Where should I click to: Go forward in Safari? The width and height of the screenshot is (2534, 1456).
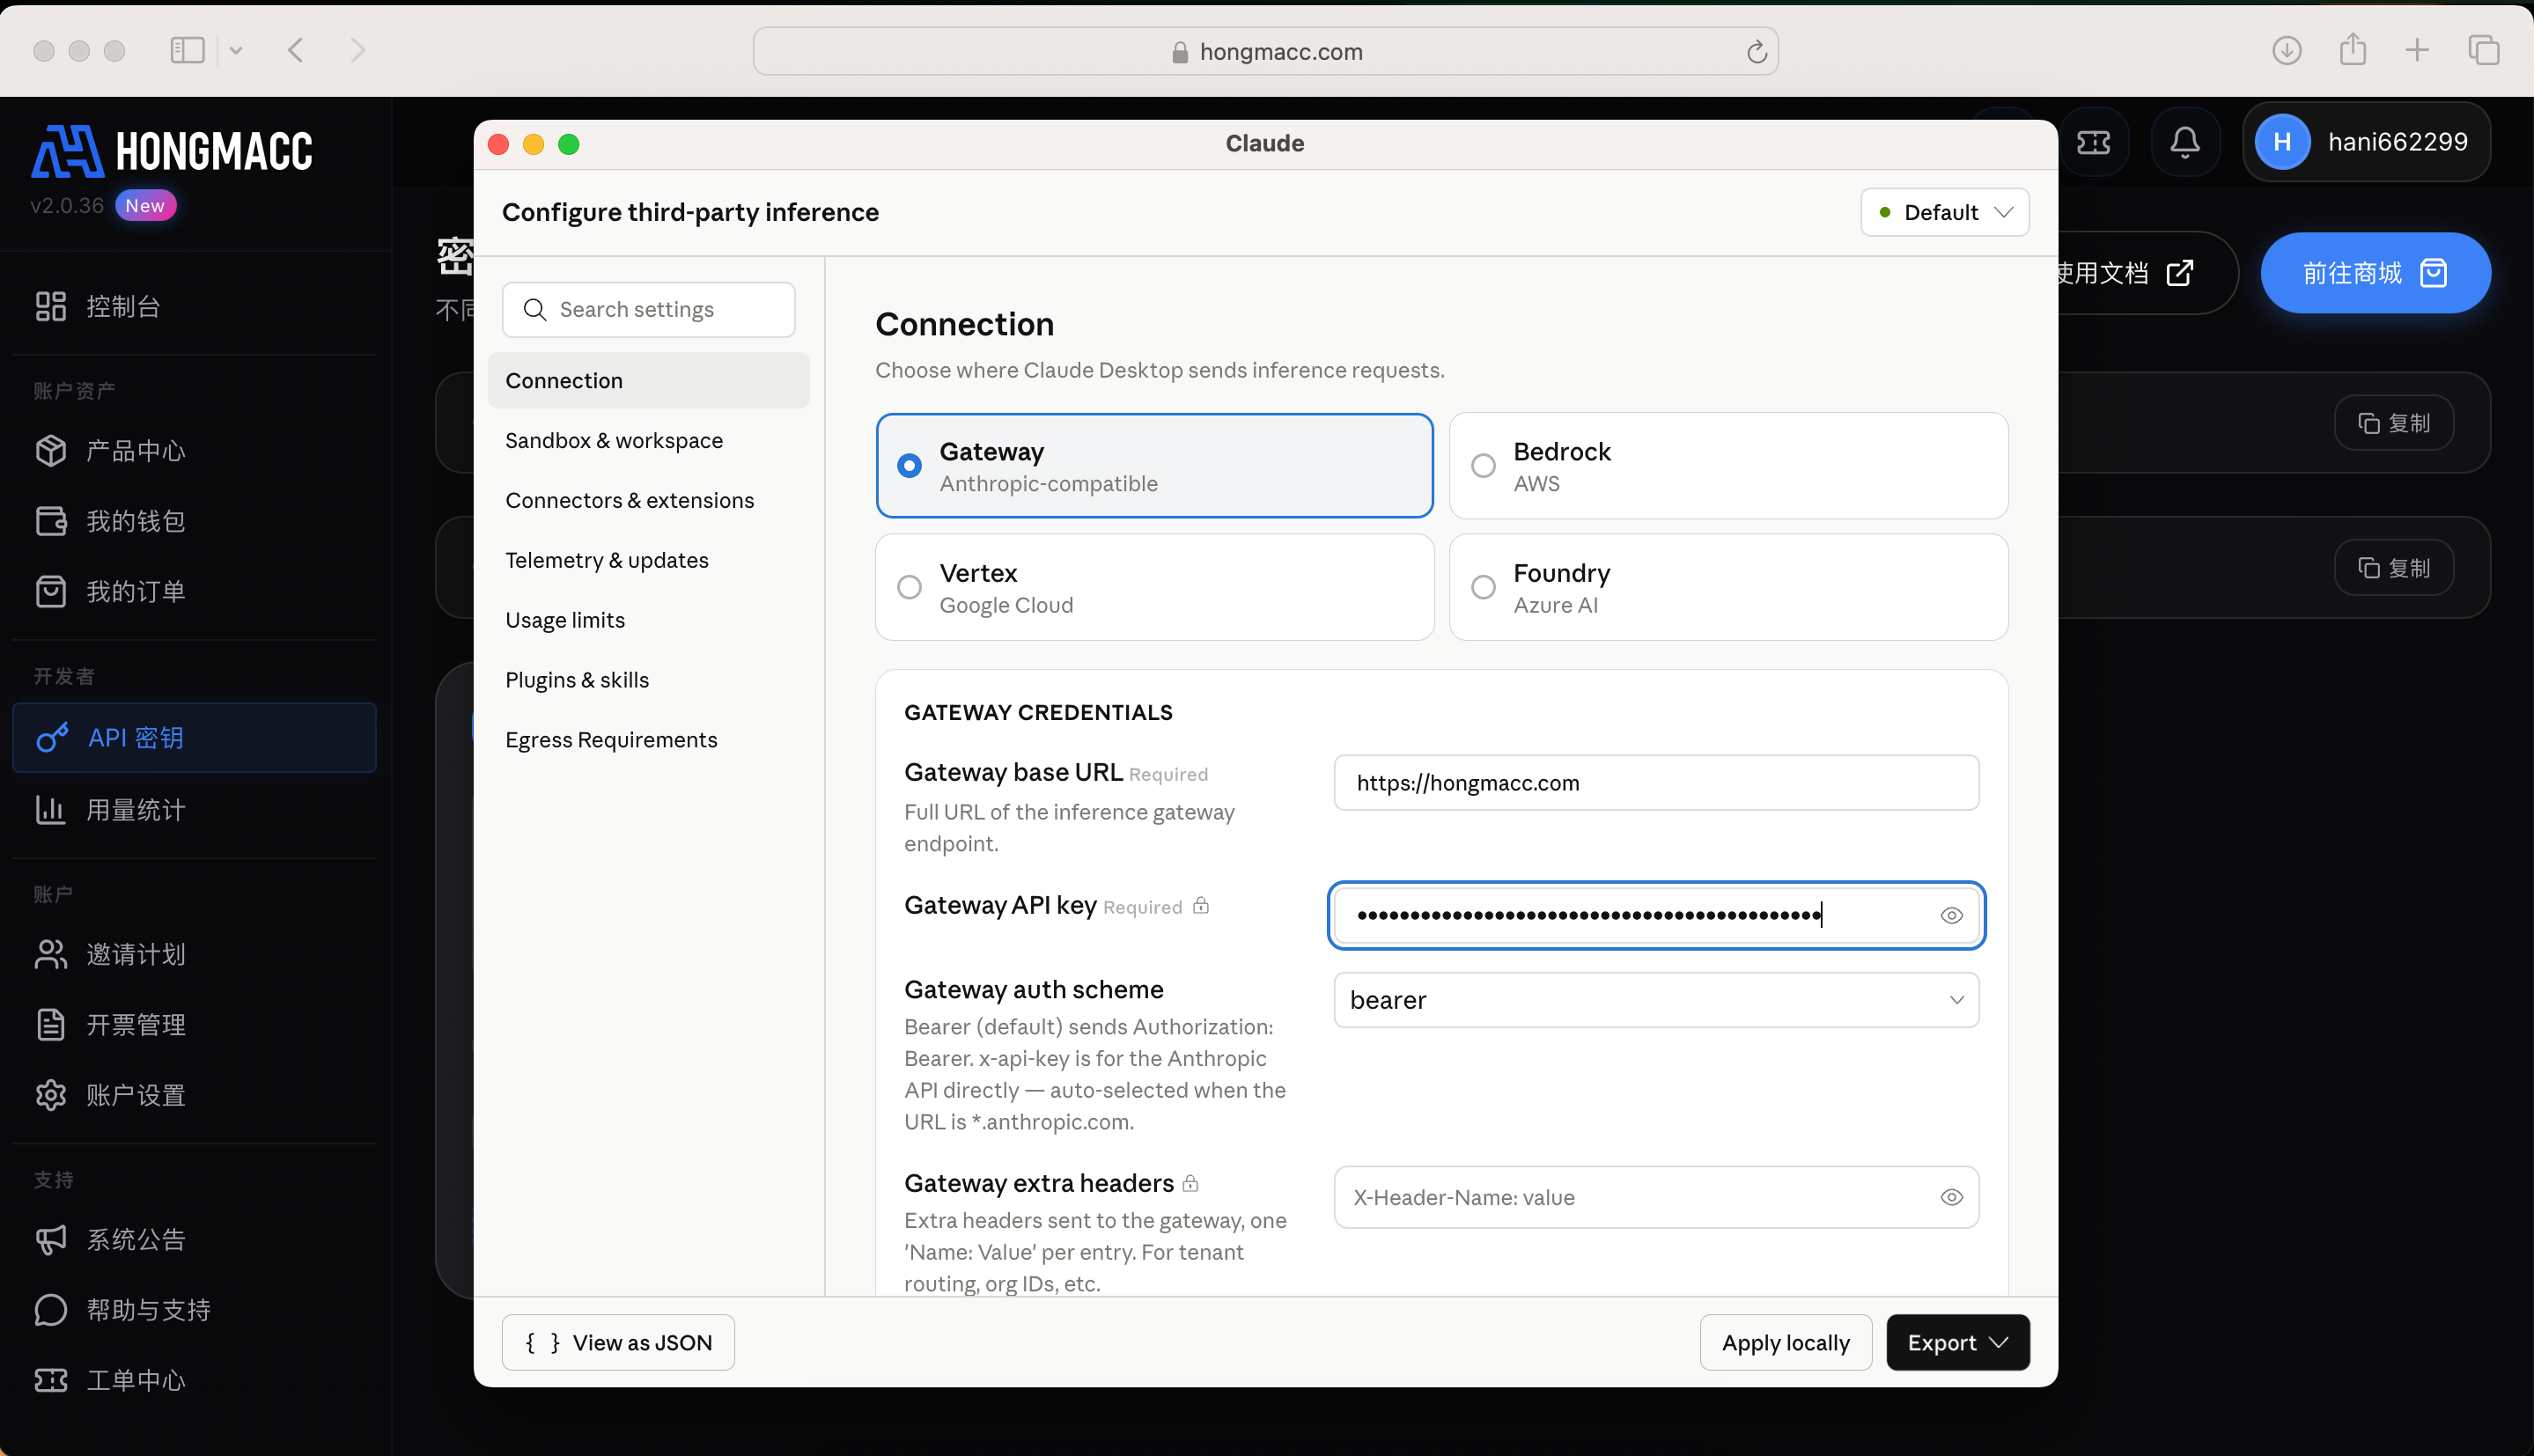[357, 50]
